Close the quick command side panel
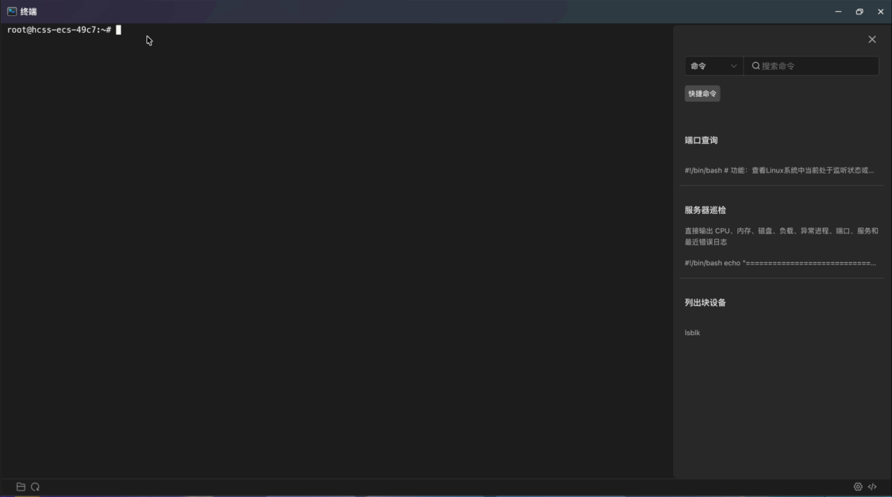Image resolution: width=892 pixels, height=497 pixels. 872,40
